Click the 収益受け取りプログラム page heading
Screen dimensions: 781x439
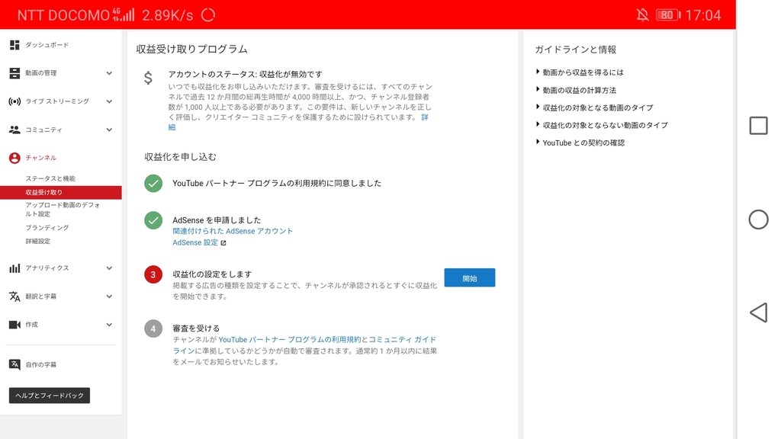click(x=191, y=50)
